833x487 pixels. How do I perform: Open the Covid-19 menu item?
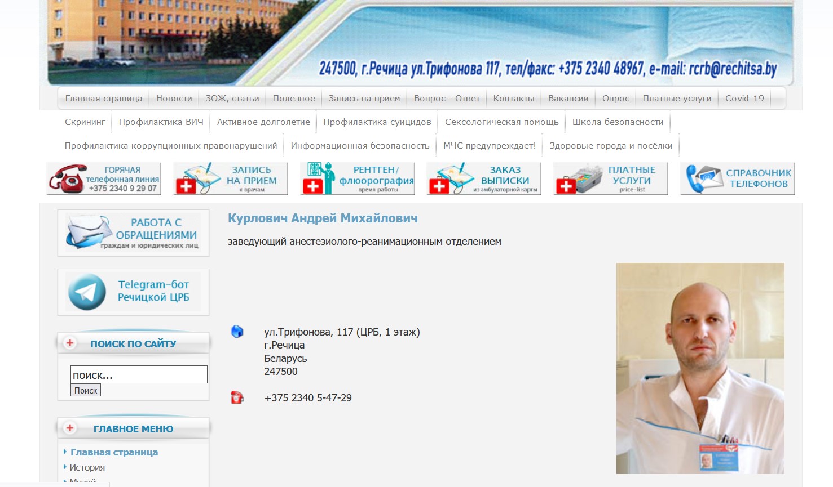744,99
